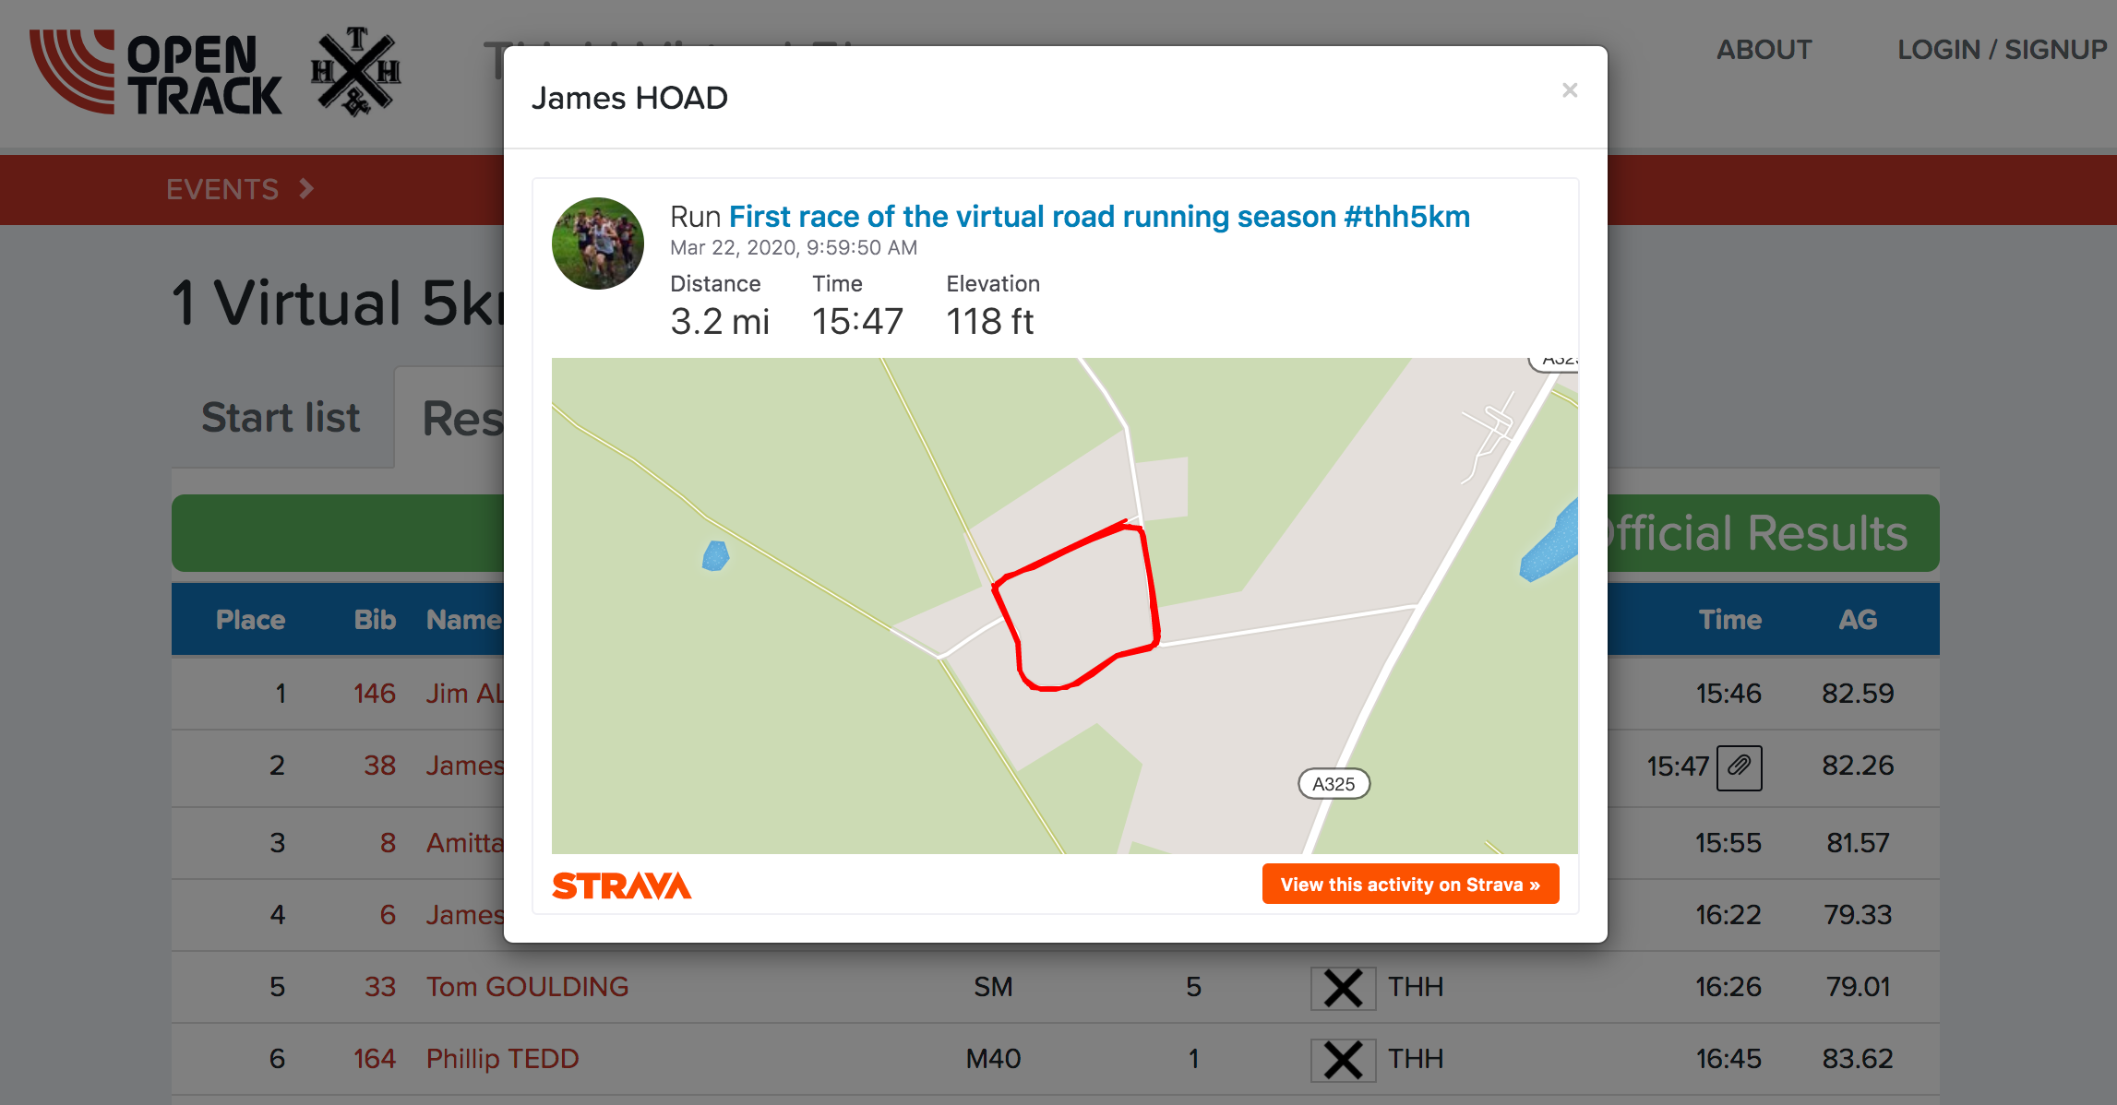Open the Open Track logo homepage
The image size is (2117, 1105).
(x=156, y=72)
